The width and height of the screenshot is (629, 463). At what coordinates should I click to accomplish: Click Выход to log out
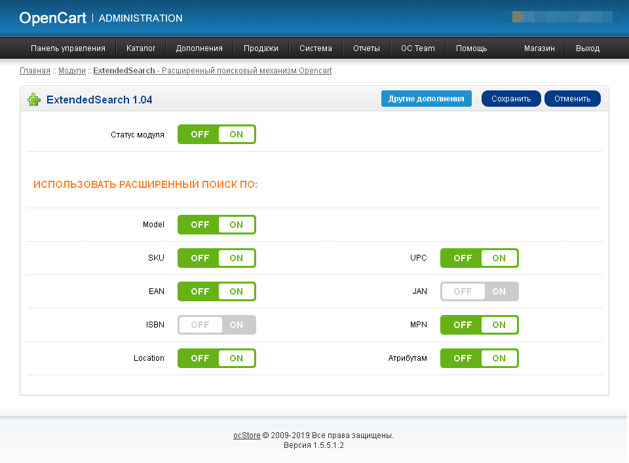(588, 48)
